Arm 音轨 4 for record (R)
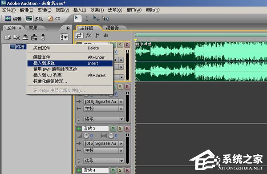The width and height of the screenshot is (267, 174). coord(127,170)
